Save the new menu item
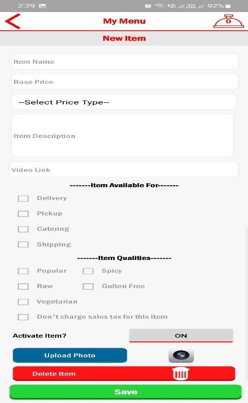Screen dimensions: 248x403 coord(125,392)
